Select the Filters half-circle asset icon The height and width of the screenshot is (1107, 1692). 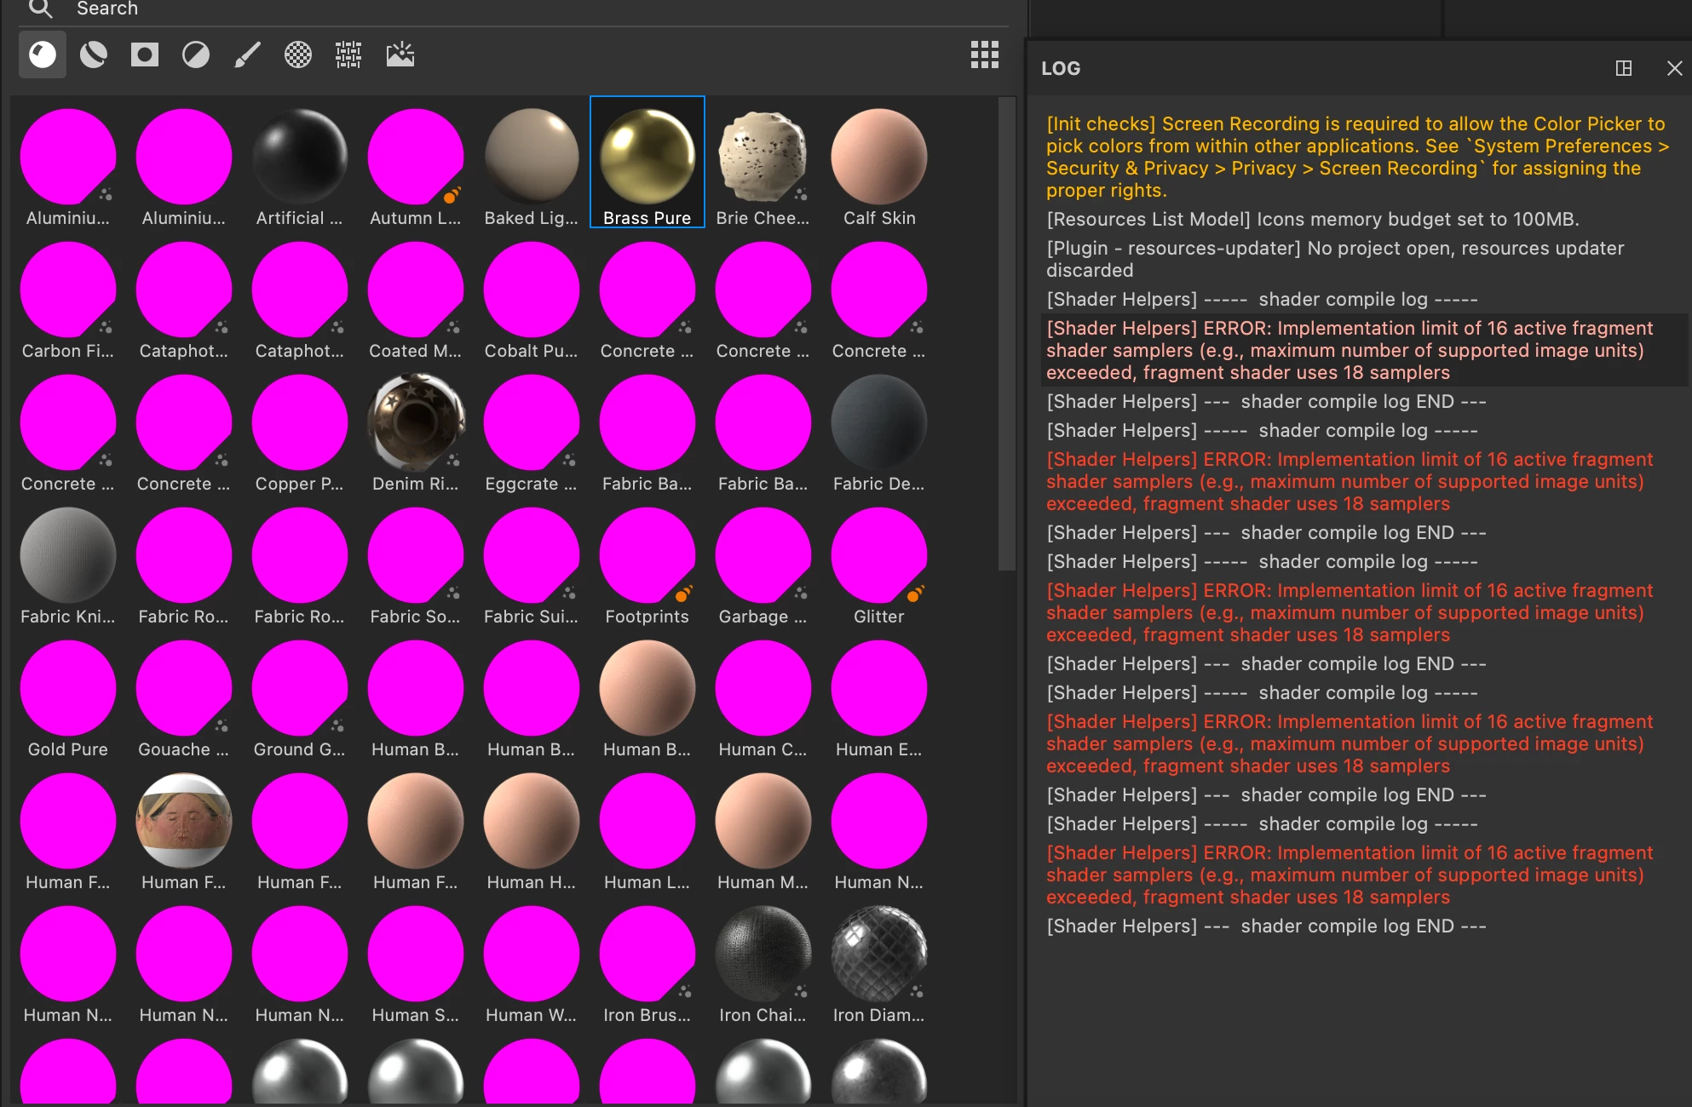(196, 55)
